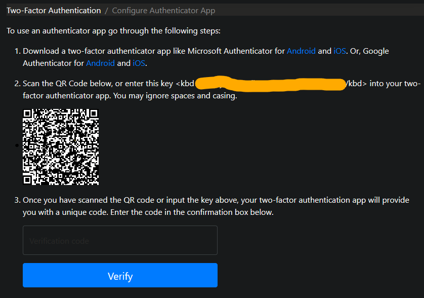The width and height of the screenshot is (424, 298).
Task: Click the text "Enter the code in the confirmation box below."
Action: (x=192, y=212)
